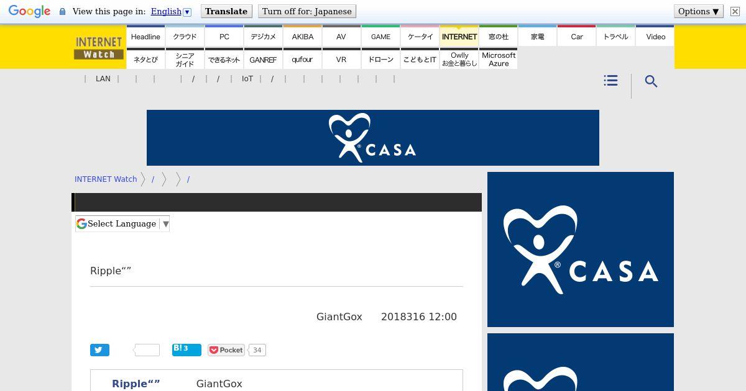
Task: Open the Select Language dropdown
Action: click(122, 223)
